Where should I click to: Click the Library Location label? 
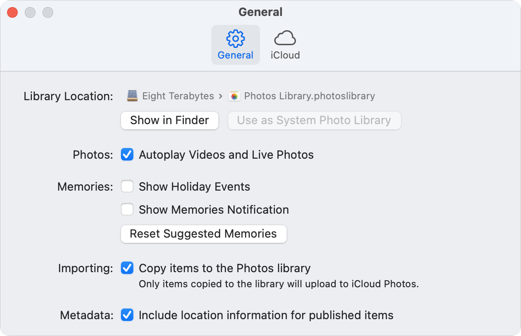[x=68, y=96]
